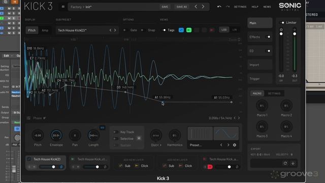
Task: Toggle the Tags switch off
Action: (x=164, y=30)
